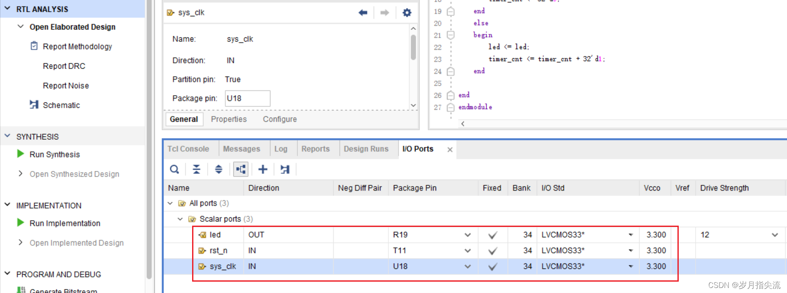Click the Schematic icon in I/O Ports toolbar

[x=285, y=169]
